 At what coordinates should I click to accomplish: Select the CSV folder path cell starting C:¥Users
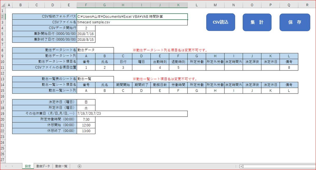[132, 17]
